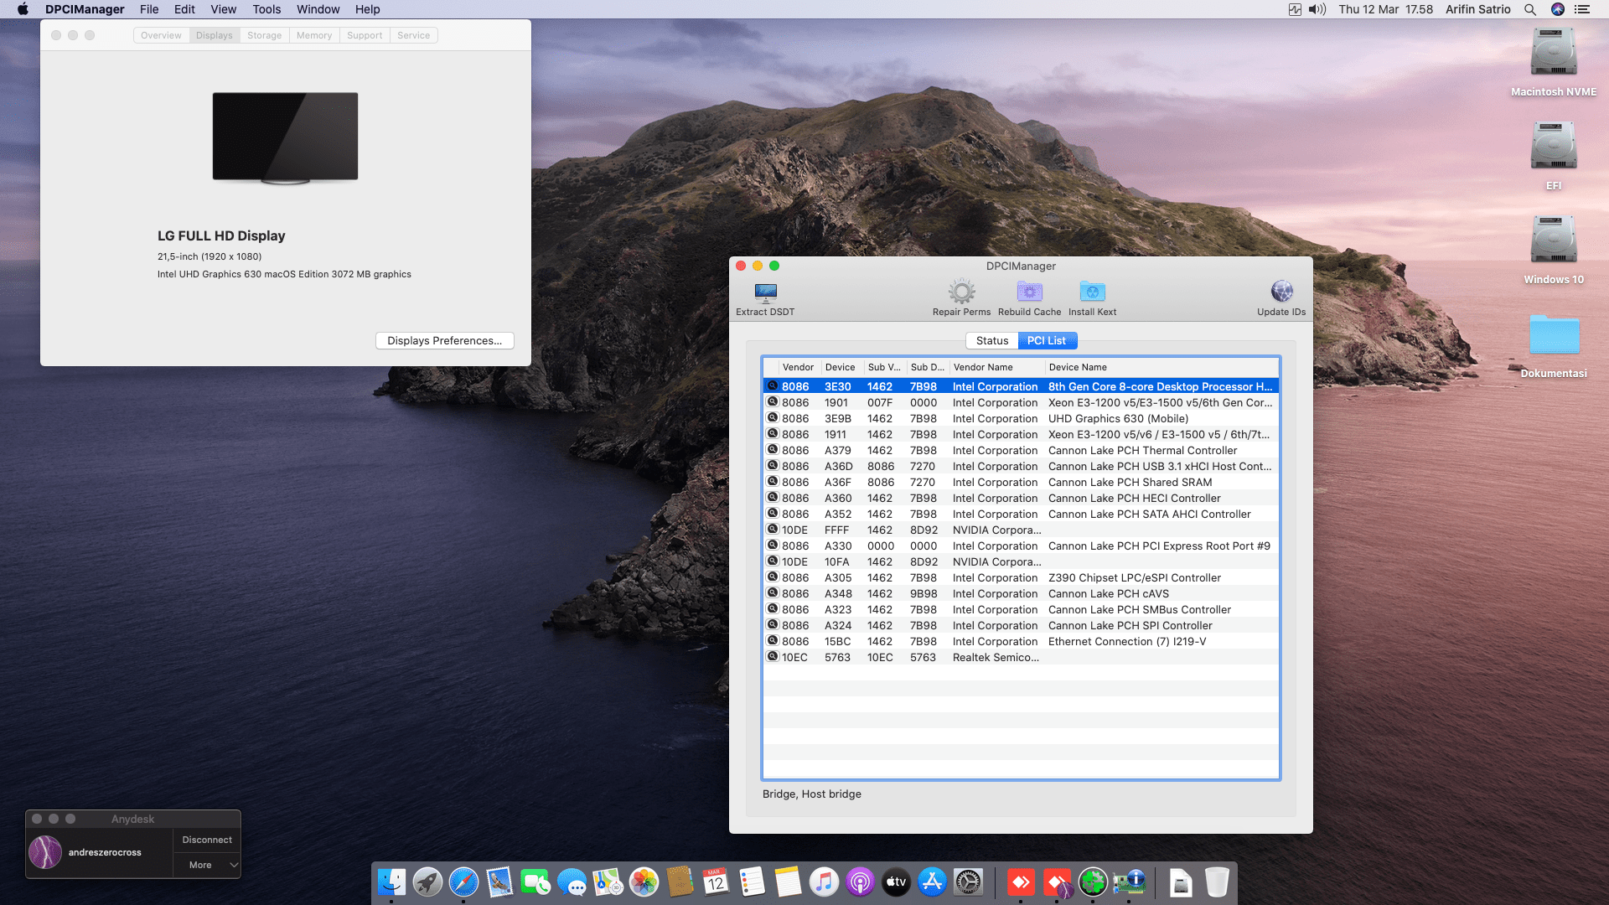Screen dimensions: 1609x905
Task: Open the Apple TV app in the dock
Action: click(x=896, y=882)
